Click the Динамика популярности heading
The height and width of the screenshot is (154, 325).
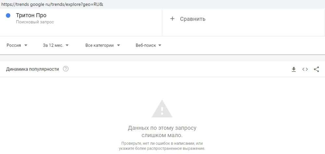tap(32, 69)
